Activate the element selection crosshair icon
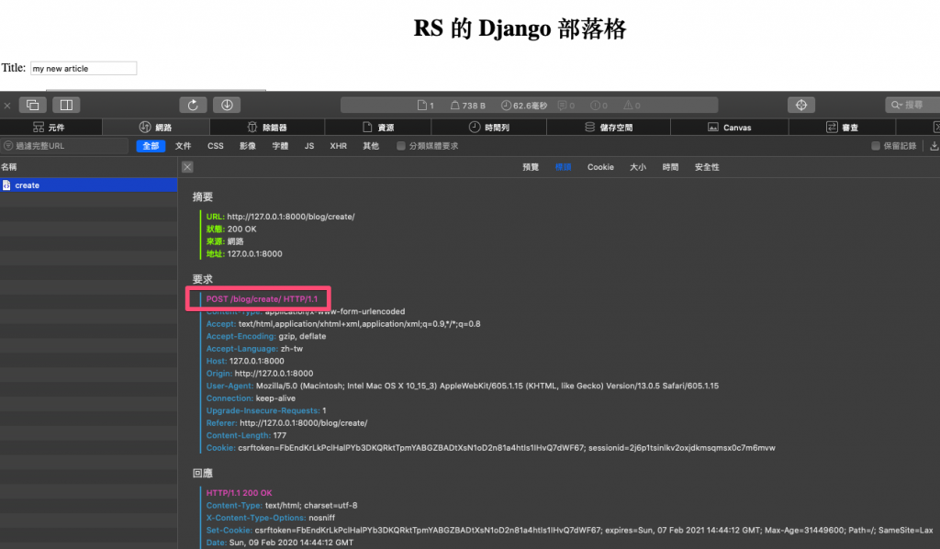 (801, 105)
